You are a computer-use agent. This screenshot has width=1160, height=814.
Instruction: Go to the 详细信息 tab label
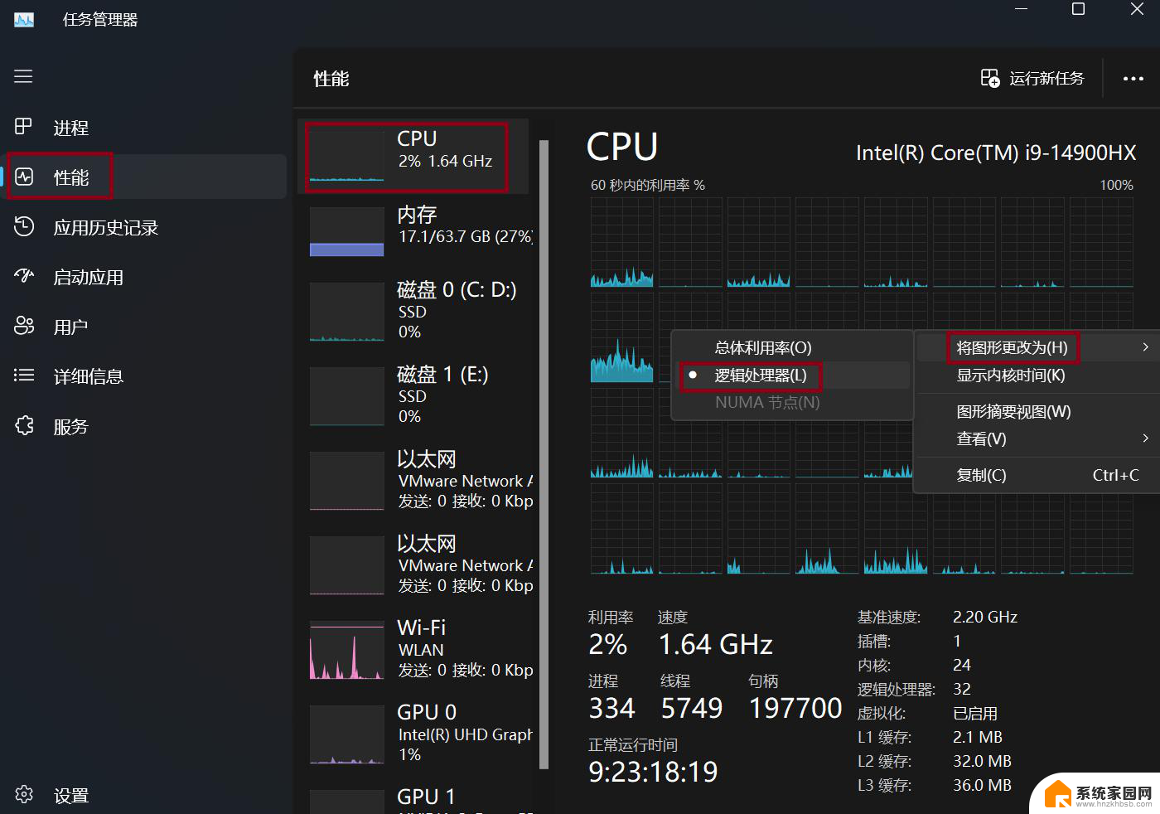pos(89,376)
